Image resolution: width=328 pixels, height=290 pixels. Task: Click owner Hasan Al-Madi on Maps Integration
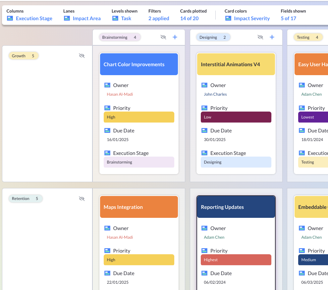point(120,237)
